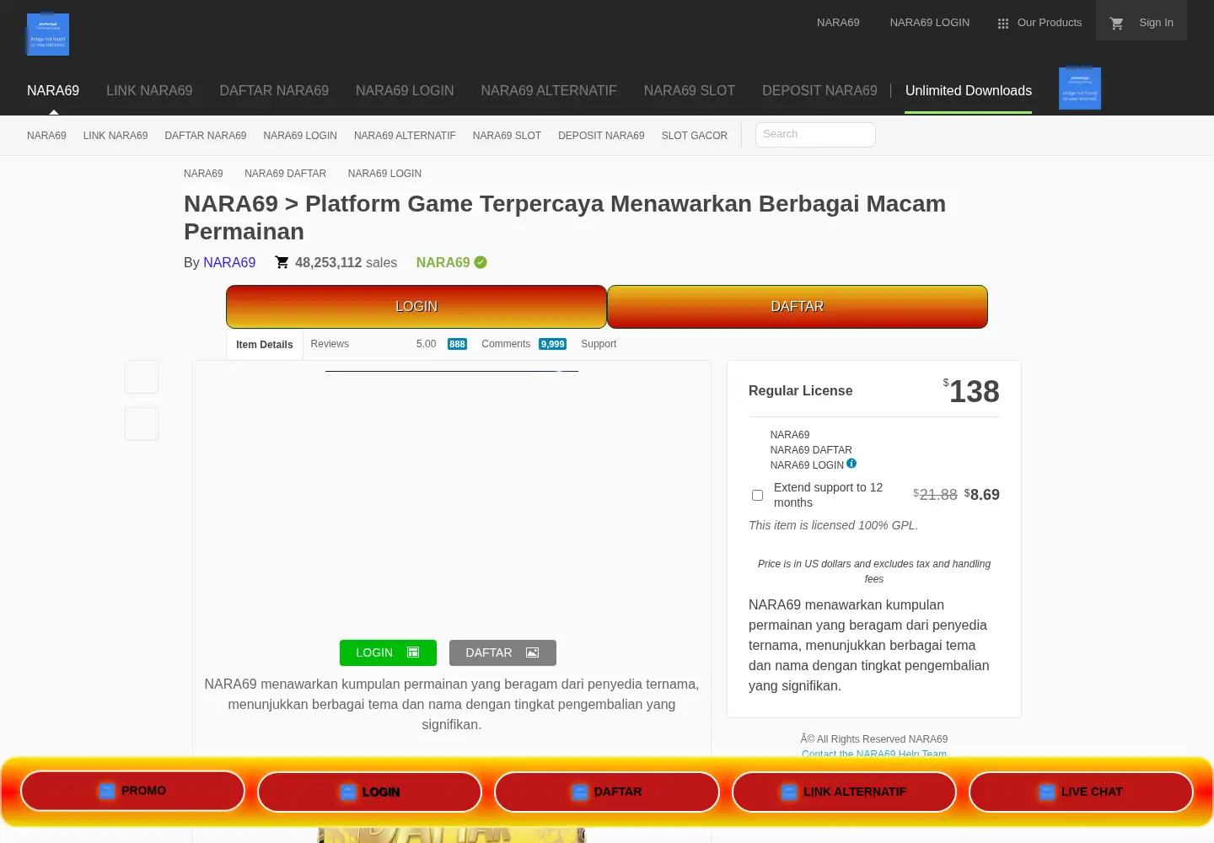Click the gray DAFTAR button under the preview
Viewport: 1214px width, 843px height.
point(502,652)
